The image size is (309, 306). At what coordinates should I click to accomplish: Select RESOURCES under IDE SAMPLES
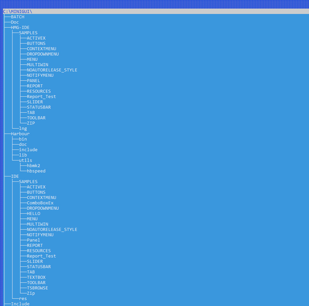point(39,251)
